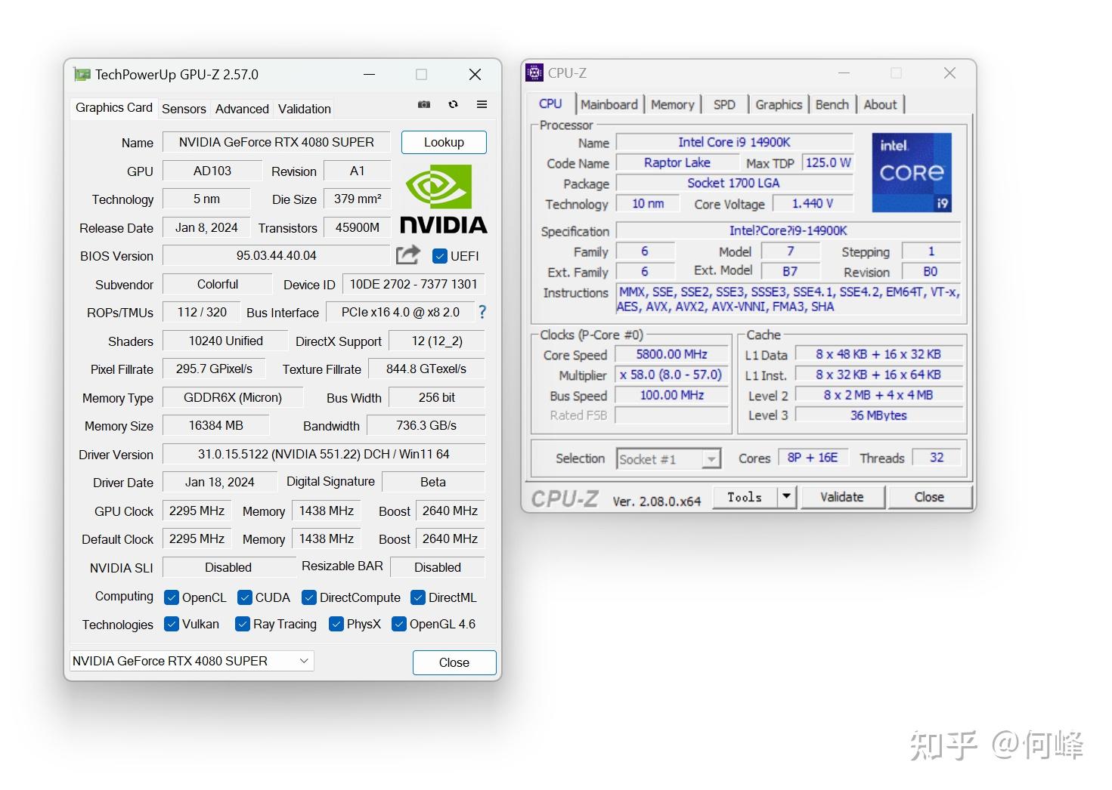Uncheck the UEFI checkbox
Viewport: 1112px width, 790px height.
(x=440, y=256)
